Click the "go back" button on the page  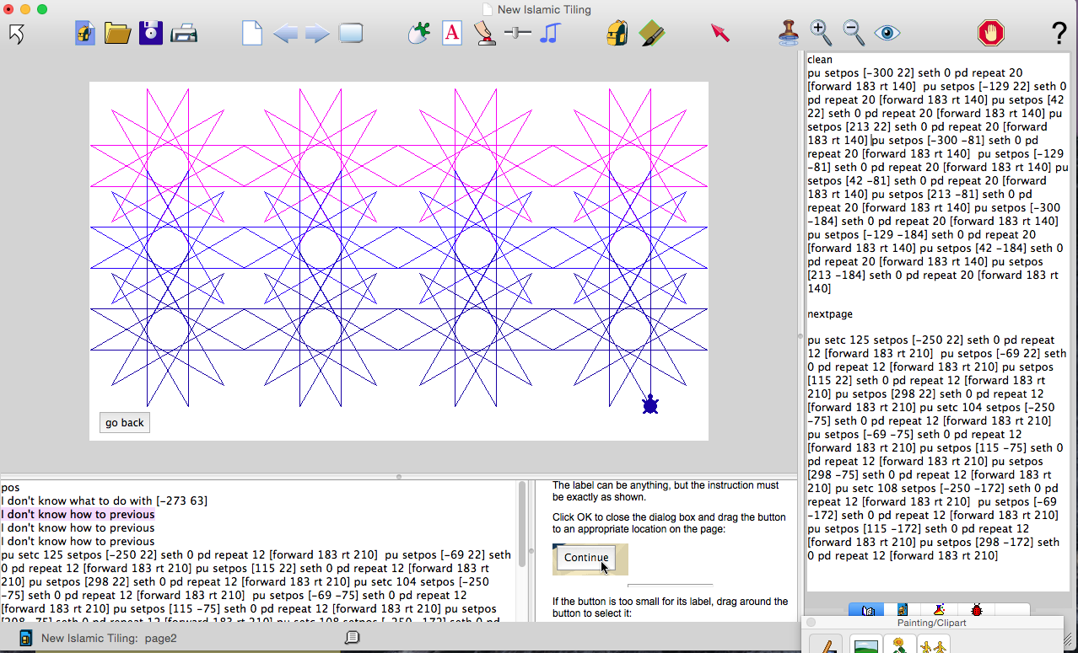[x=125, y=423]
